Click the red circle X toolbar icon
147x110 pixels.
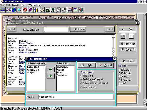click(25, 10)
